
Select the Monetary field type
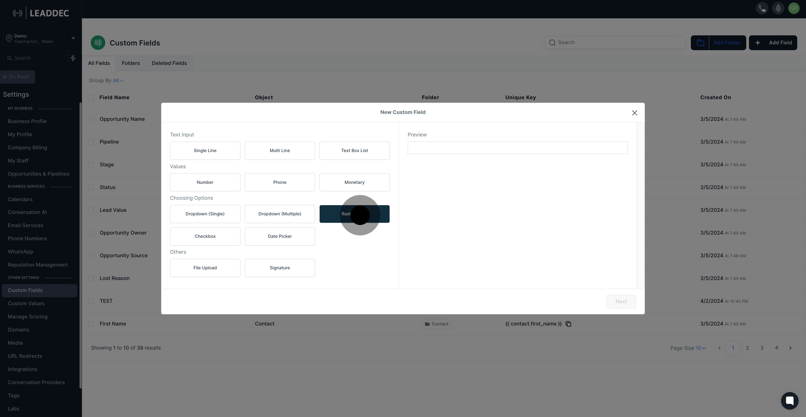click(354, 182)
